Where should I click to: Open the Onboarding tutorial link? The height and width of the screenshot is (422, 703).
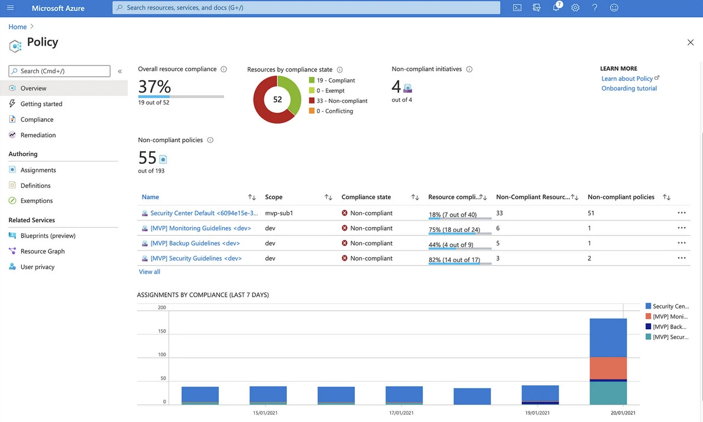629,88
